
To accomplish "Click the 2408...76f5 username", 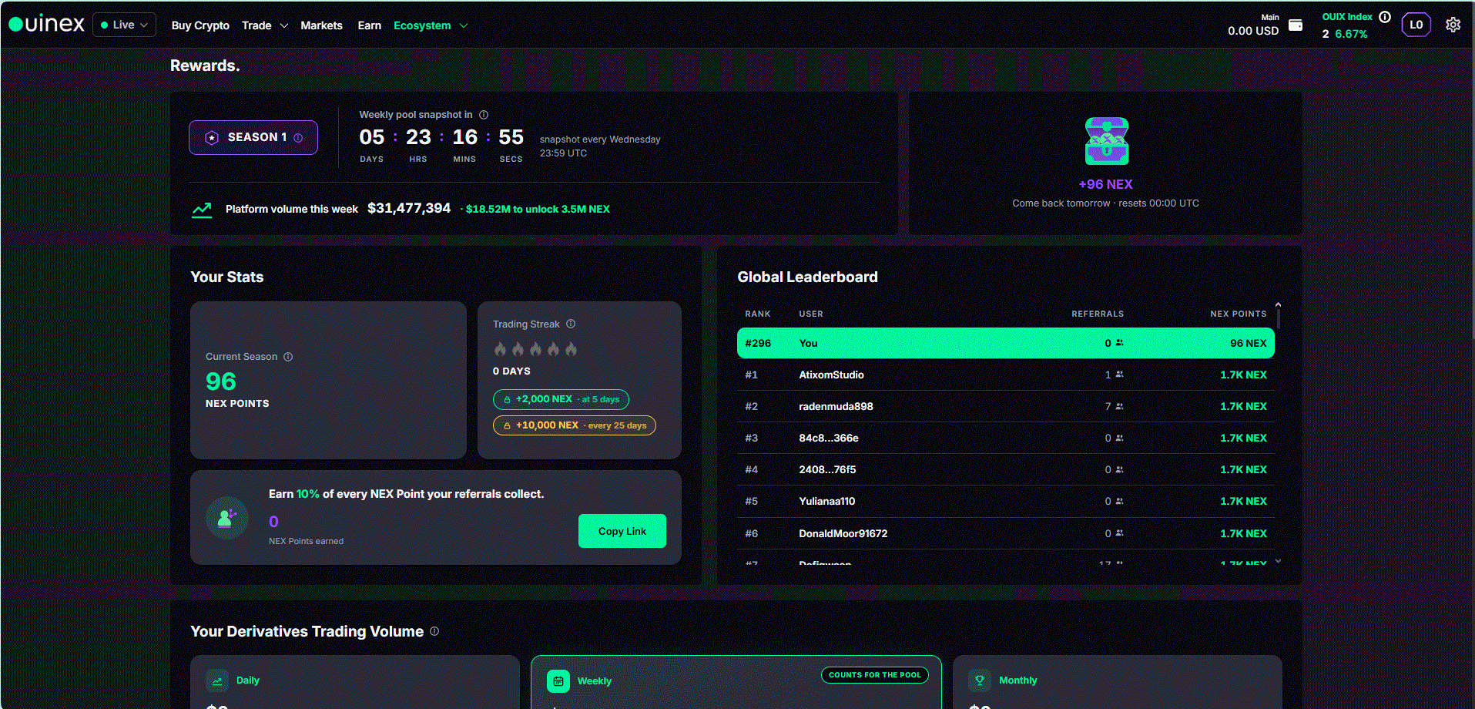I will (x=827, y=469).
